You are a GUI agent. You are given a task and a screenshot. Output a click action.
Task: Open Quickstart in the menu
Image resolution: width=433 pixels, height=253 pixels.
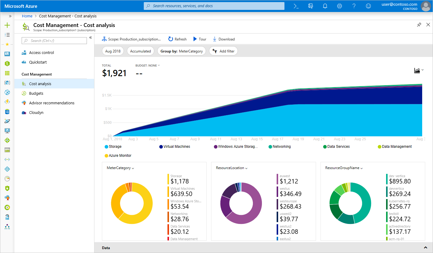coord(38,62)
